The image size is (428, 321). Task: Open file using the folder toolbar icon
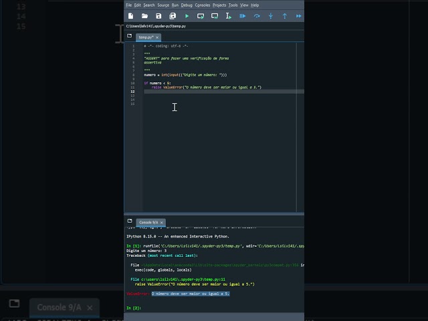click(x=144, y=16)
